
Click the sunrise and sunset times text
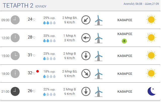[x=141, y=4]
